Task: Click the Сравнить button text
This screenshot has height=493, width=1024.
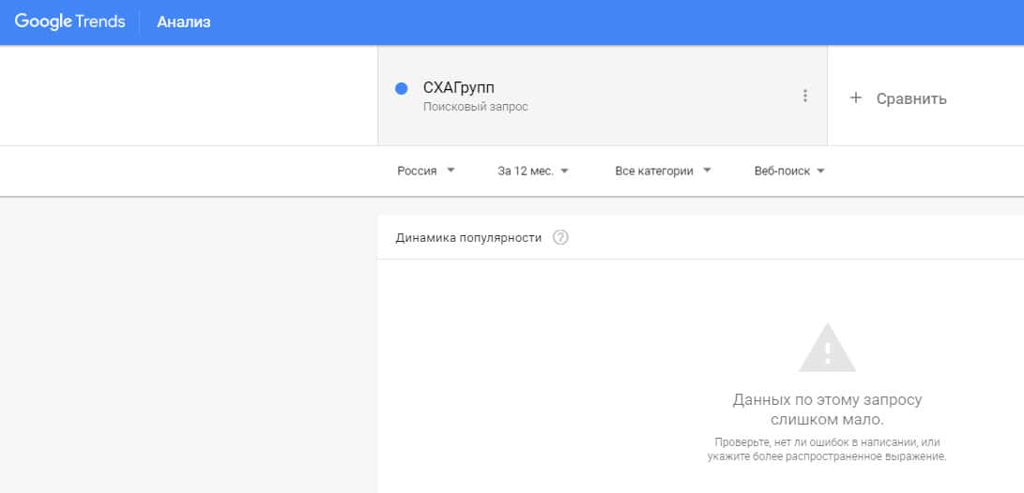Action: click(x=910, y=98)
